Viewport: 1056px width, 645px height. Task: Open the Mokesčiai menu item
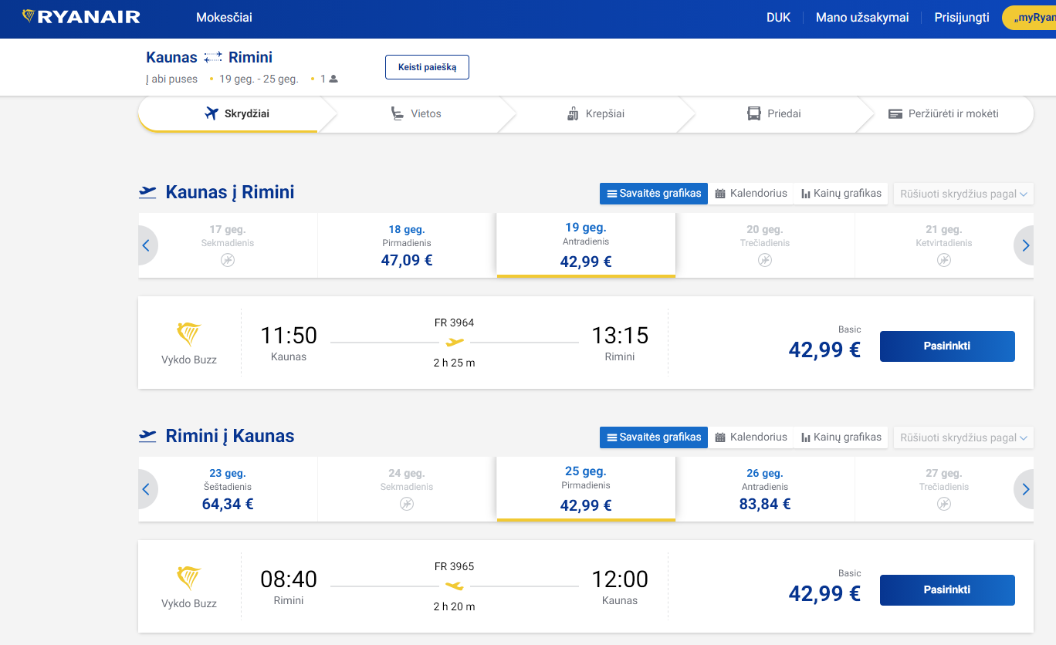224,18
